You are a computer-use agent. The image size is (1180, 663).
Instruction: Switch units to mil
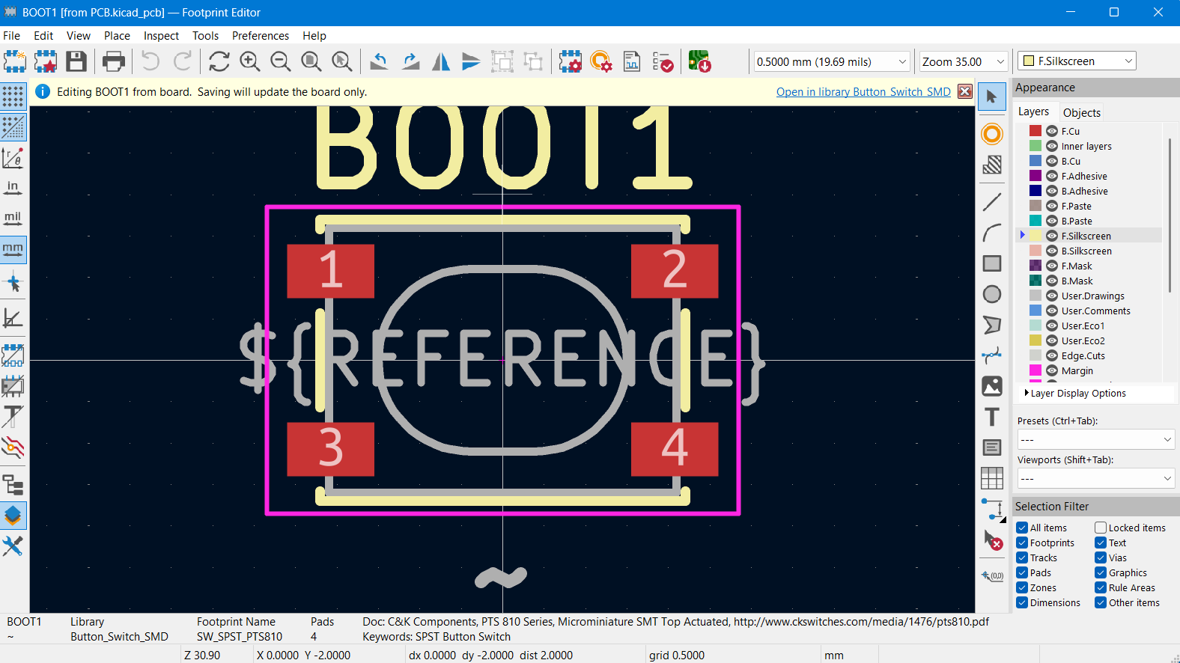tap(13, 218)
